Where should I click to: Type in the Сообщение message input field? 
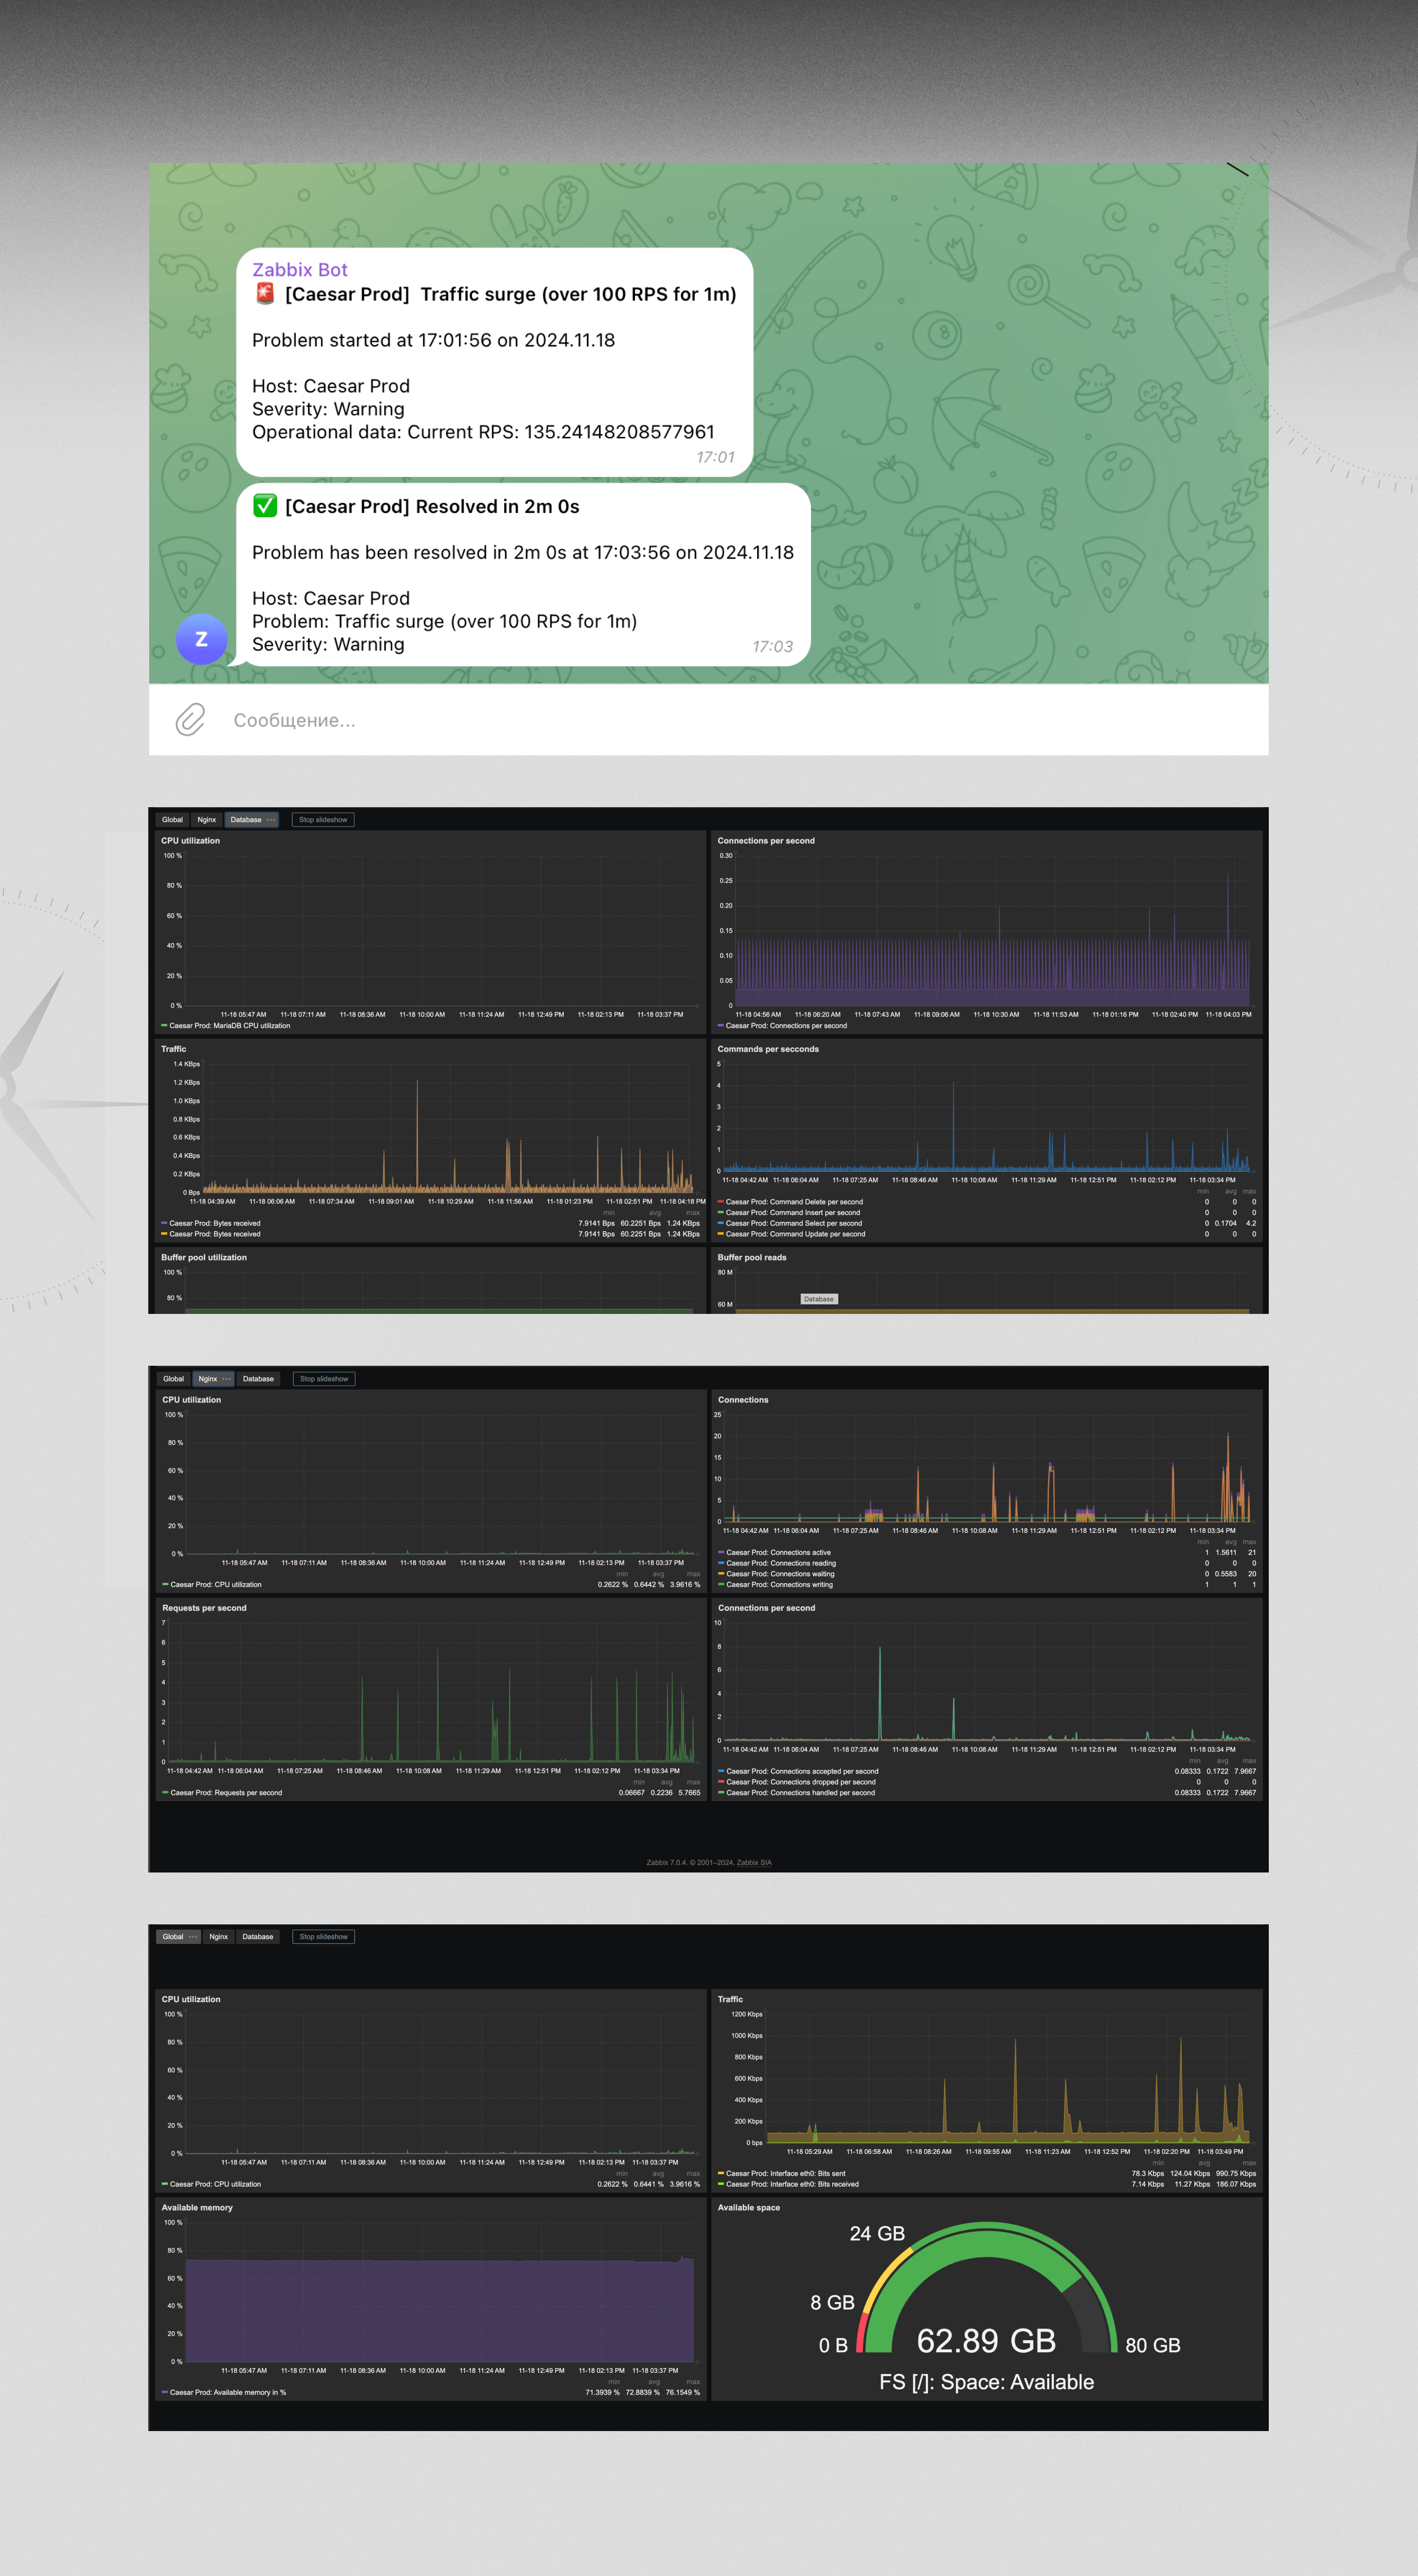tap(600, 720)
